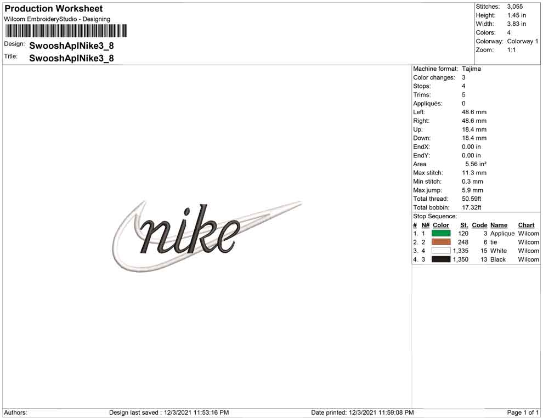
Task: Click the green Applique color swatch
Action: [441, 234]
